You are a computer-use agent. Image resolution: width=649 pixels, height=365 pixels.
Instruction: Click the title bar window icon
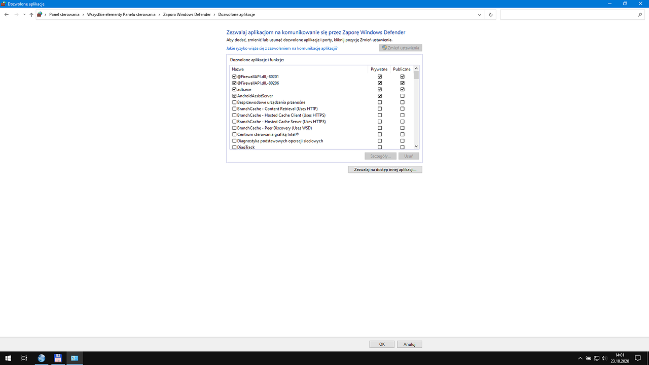[x=4, y=4]
